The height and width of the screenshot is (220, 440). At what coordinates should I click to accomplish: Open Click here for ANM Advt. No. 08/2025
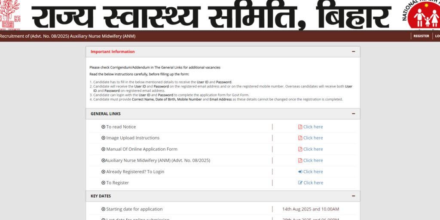click(x=313, y=160)
